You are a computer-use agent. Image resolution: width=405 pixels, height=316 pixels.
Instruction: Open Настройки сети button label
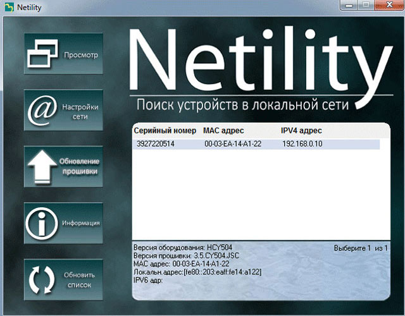tap(80, 112)
